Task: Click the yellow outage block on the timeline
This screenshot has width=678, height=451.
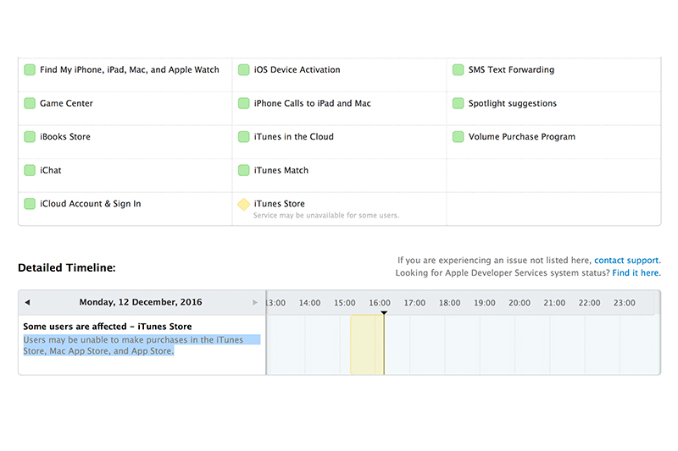Action: pos(366,344)
